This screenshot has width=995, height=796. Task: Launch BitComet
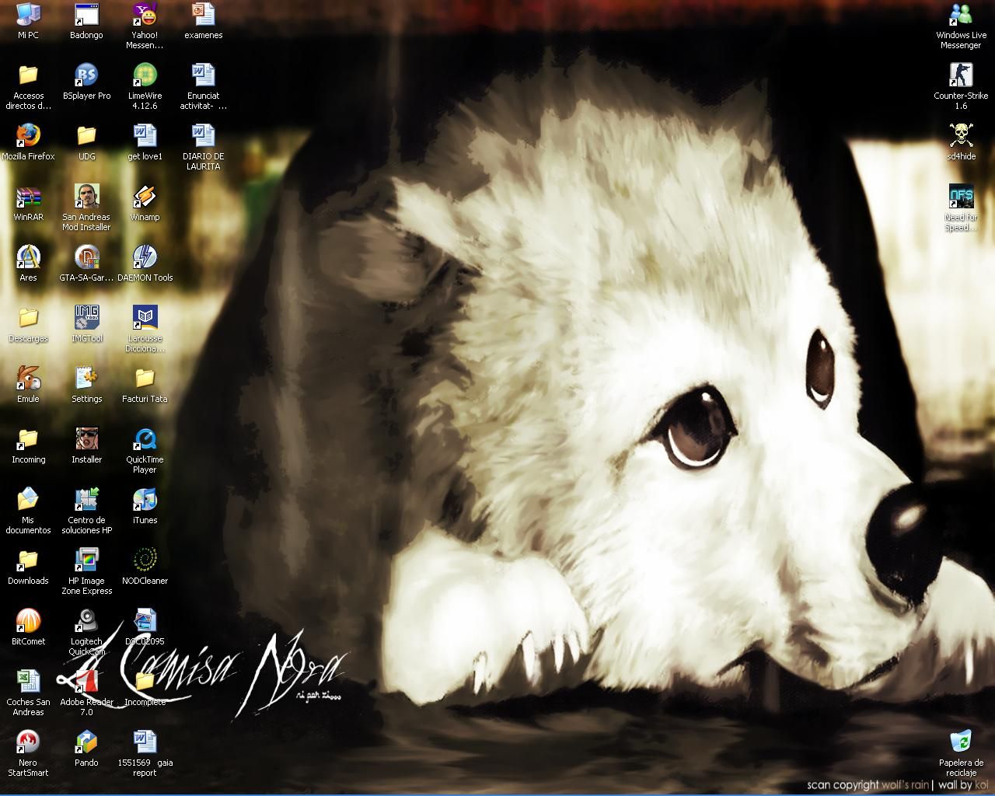click(28, 620)
